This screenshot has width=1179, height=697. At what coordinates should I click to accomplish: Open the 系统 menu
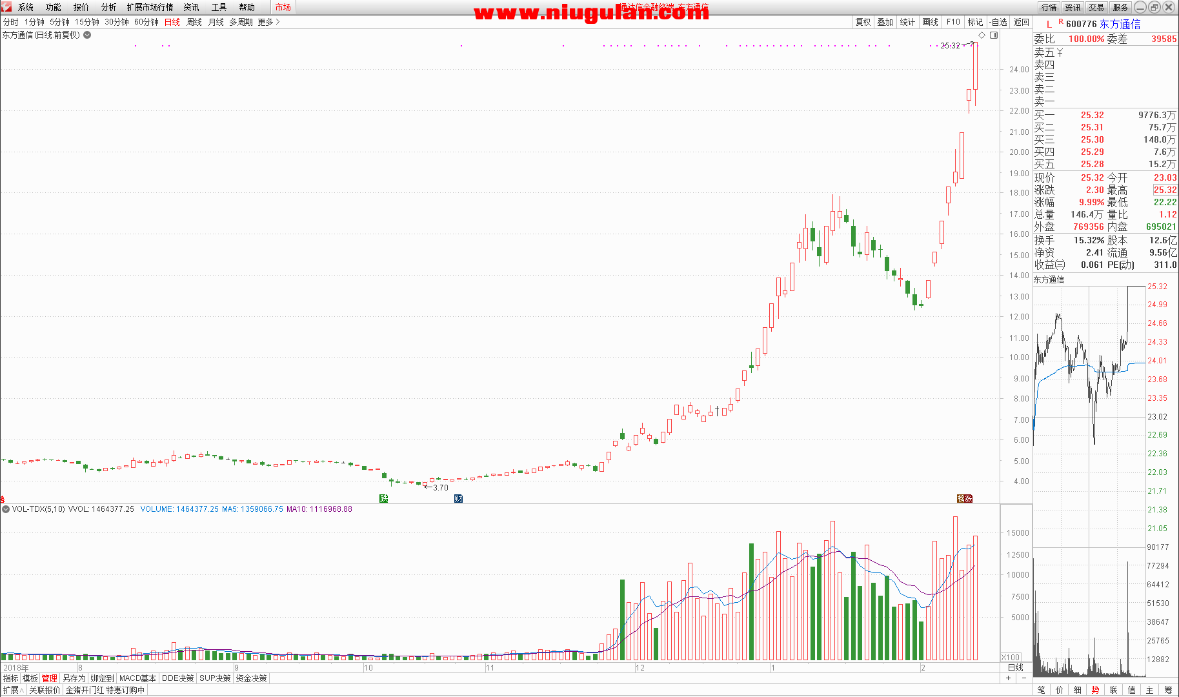(x=26, y=7)
